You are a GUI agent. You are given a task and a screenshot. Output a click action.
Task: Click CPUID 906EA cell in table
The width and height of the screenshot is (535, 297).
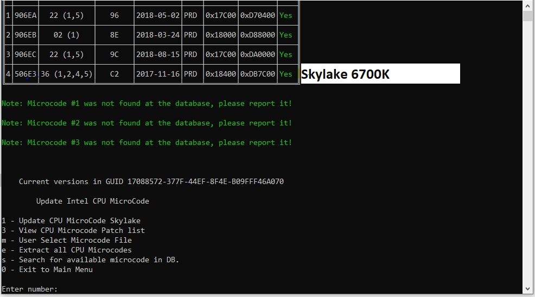tap(26, 15)
